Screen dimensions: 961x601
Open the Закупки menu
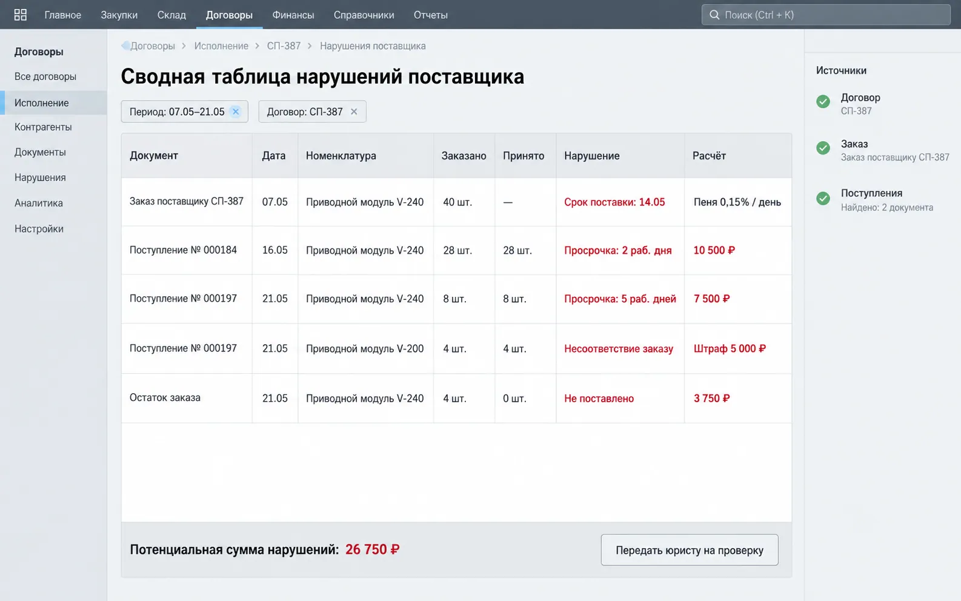119,15
